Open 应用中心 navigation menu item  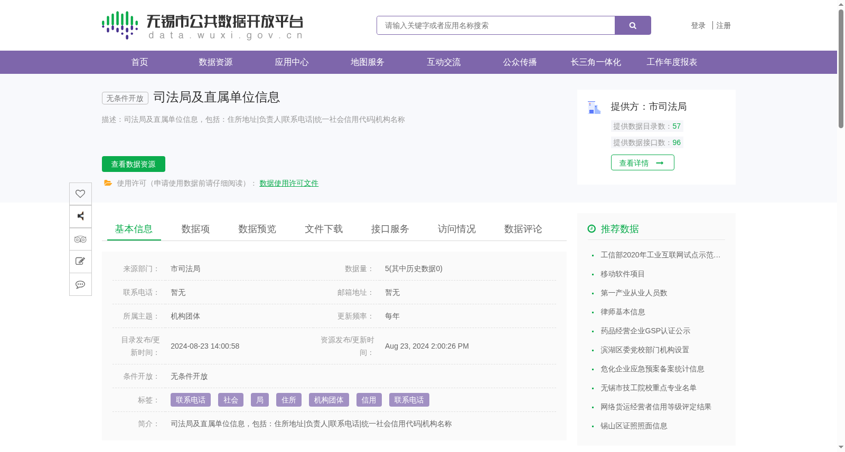point(292,62)
